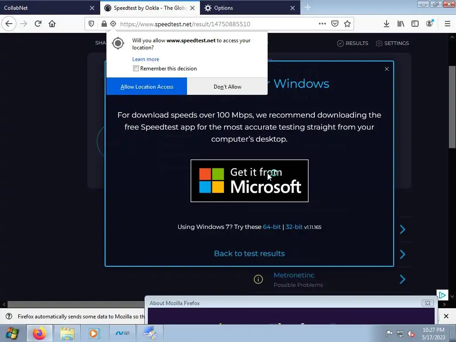
Task: Click Back to test results
Action: (249, 253)
